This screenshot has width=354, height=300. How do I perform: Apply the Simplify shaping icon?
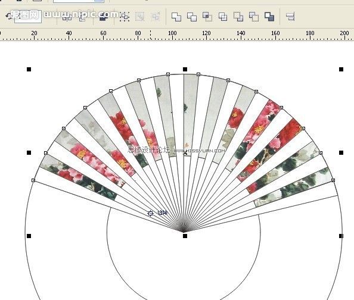[223, 17]
